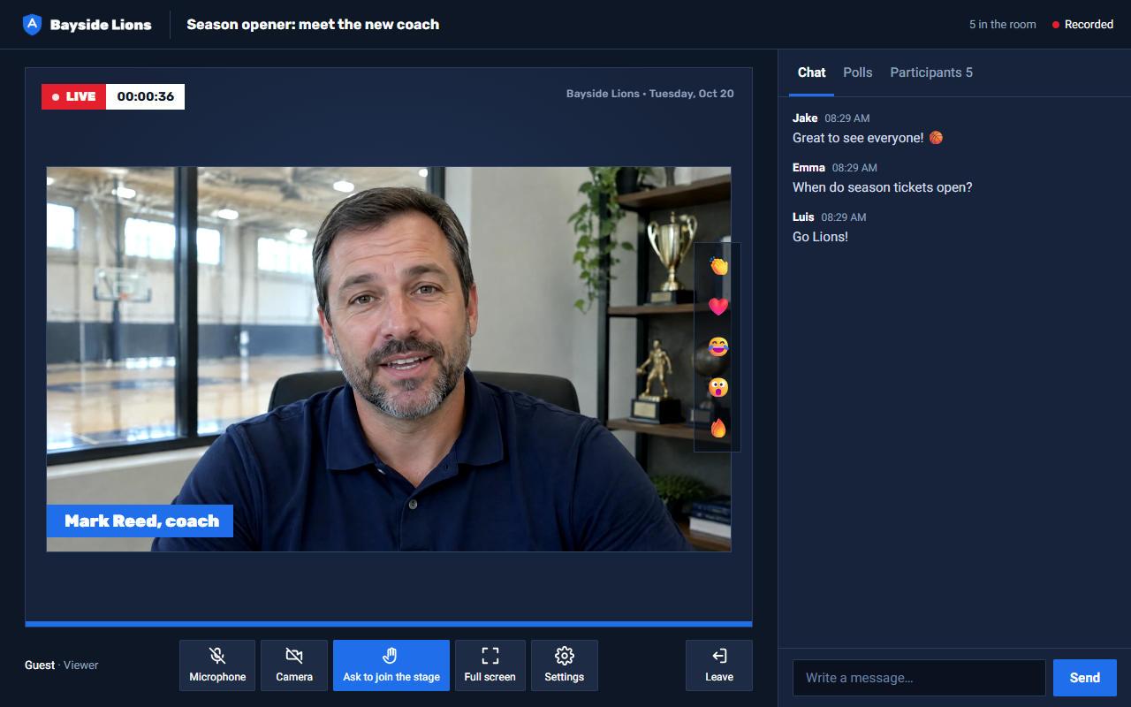Screen dimensions: 1131x707
Task: Send a fire reaction
Action: 718,428
